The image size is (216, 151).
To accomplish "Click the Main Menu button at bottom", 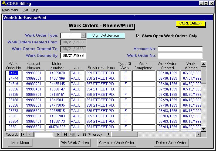I will point(20,143).
